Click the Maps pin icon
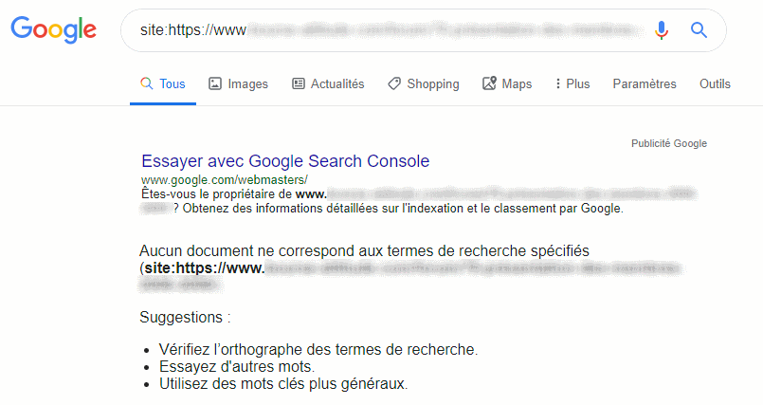Viewport: 763px width, 405px height. pyautogui.click(x=489, y=83)
